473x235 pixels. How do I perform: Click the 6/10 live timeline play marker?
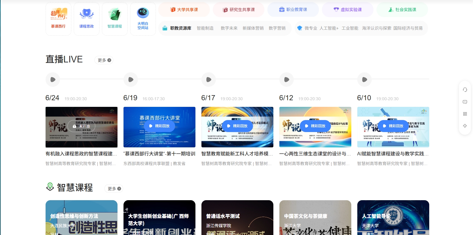pyautogui.click(x=364, y=80)
